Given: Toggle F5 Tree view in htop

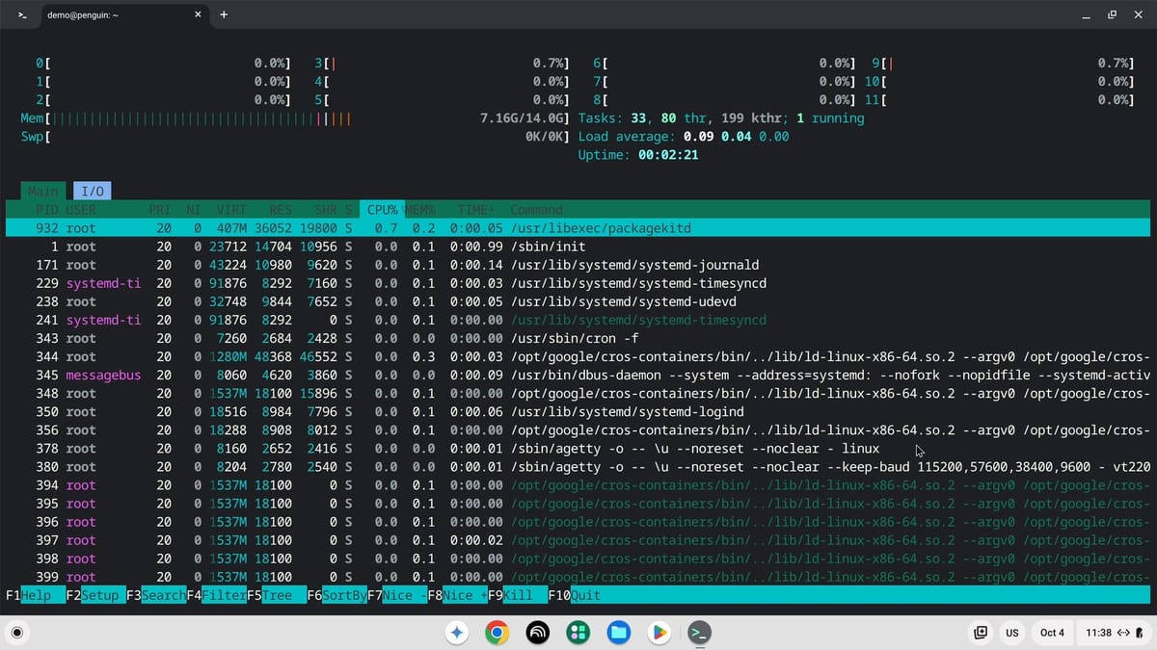Looking at the screenshot, I should click(277, 595).
